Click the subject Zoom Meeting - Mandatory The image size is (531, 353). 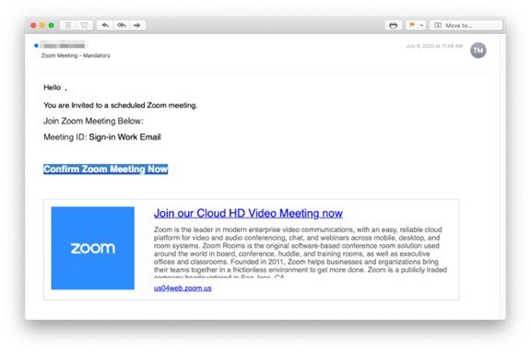click(76, 55)
